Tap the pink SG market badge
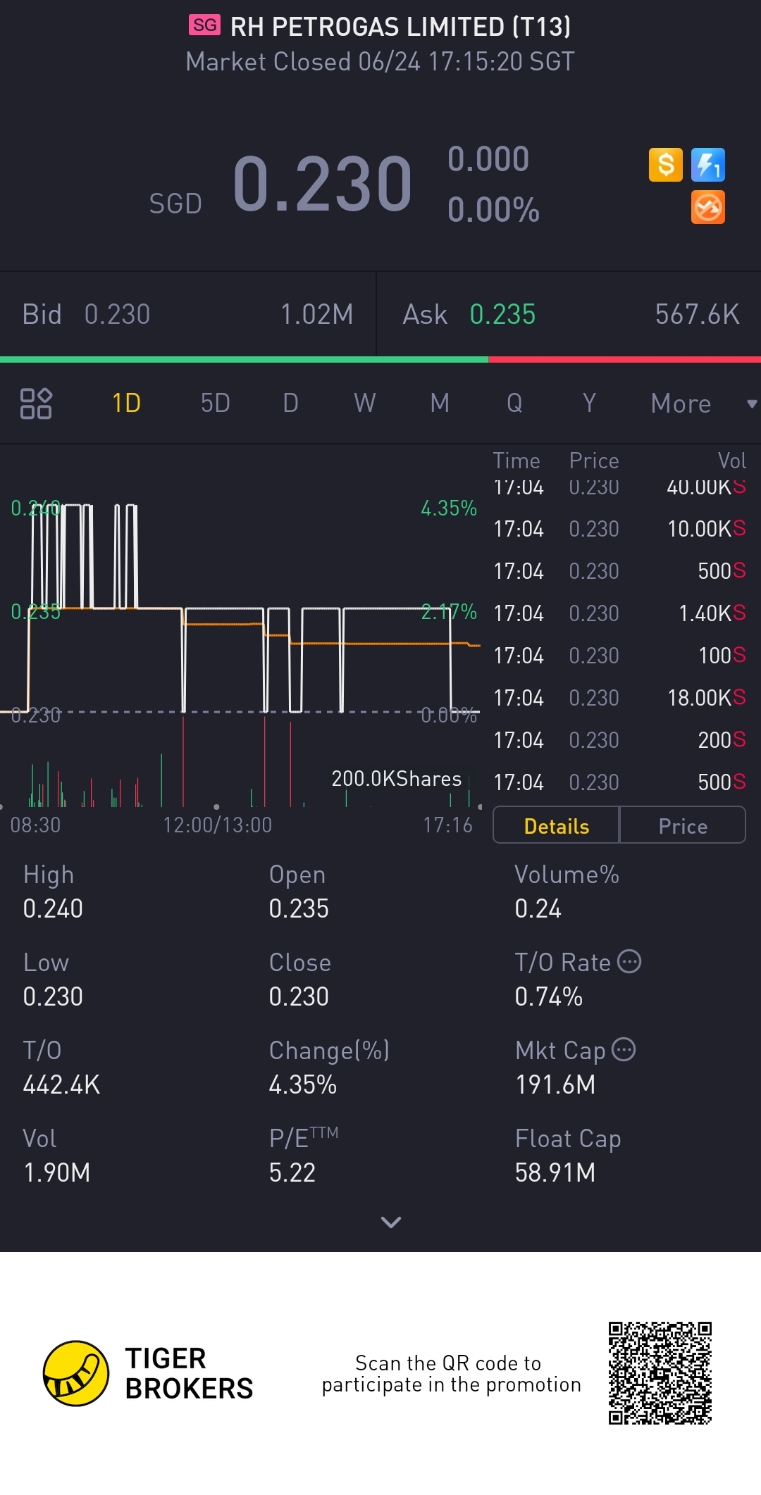 [x=204, y=26]
